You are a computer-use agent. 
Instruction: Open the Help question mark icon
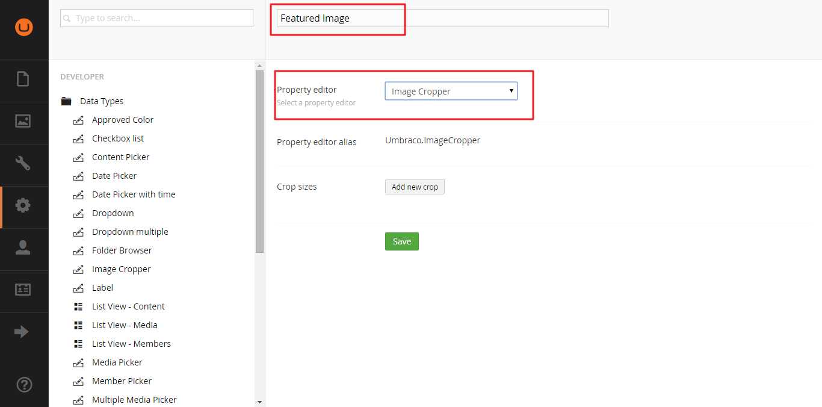(x=25, y=384)
